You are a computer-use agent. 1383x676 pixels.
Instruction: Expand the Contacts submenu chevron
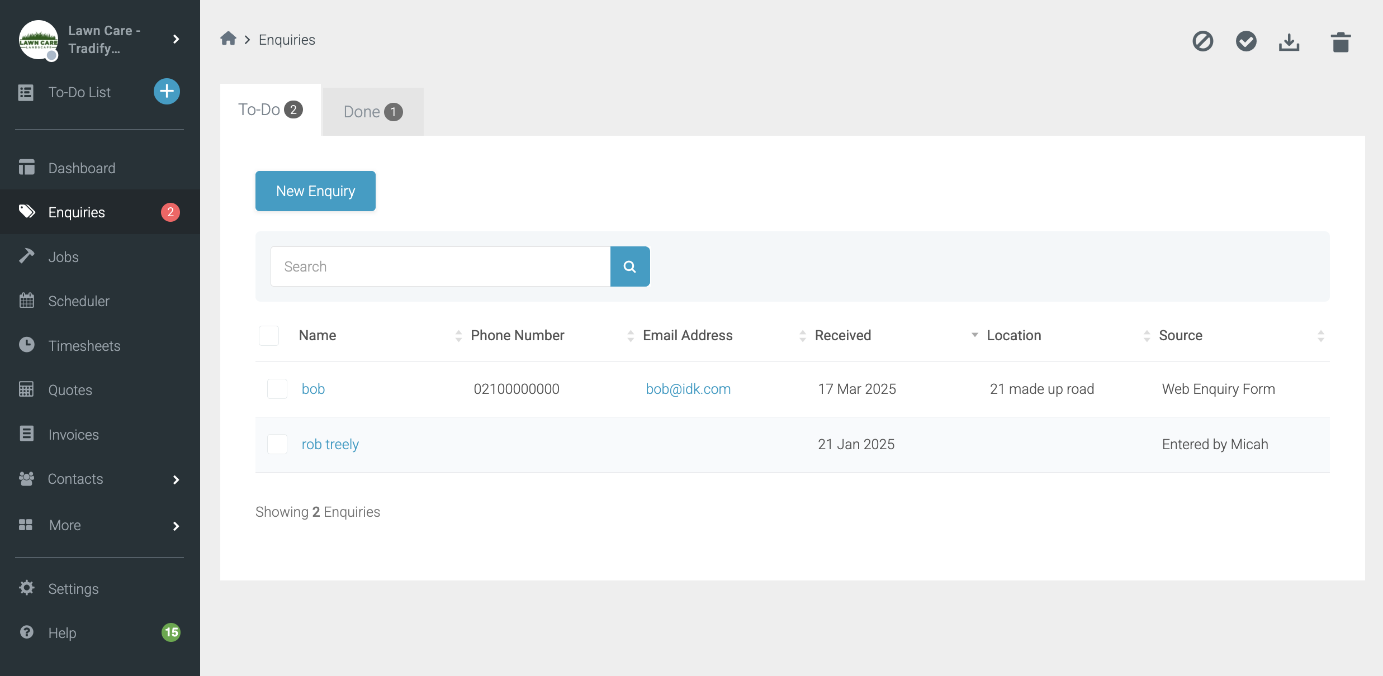coord(176,479)
